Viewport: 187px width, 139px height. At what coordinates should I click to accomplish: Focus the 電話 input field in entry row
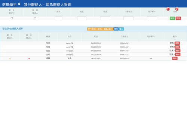coord(105,18)
